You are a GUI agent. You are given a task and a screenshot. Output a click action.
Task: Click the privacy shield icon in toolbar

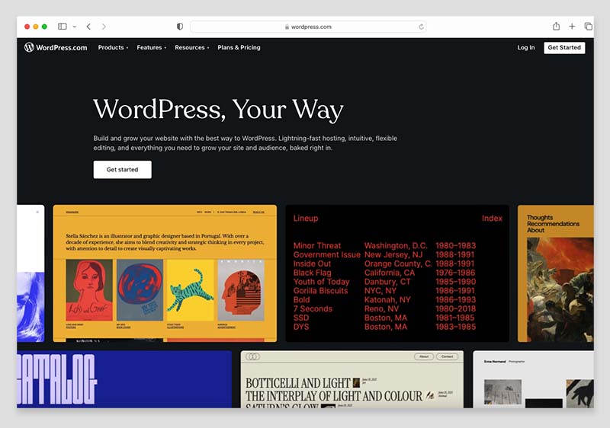(180, 27)
